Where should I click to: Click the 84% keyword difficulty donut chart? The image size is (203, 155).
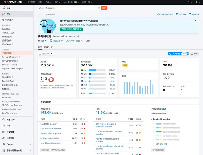[51, 80]
